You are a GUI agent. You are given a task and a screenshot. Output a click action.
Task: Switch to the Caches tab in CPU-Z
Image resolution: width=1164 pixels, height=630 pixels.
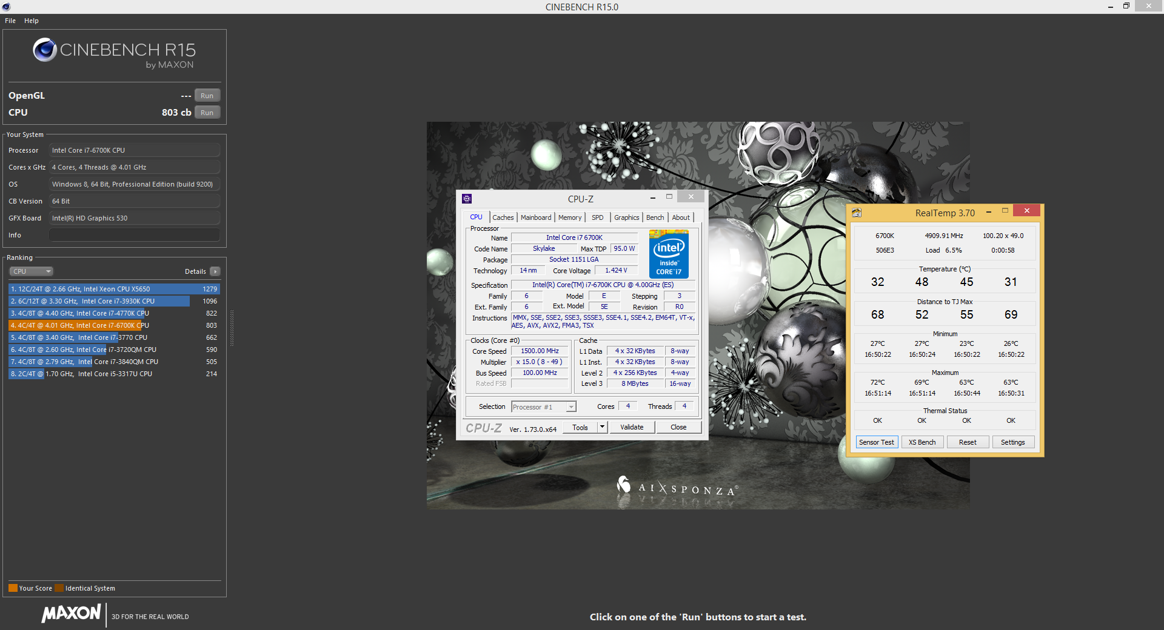pyautogui.click(x=503, y=217)
